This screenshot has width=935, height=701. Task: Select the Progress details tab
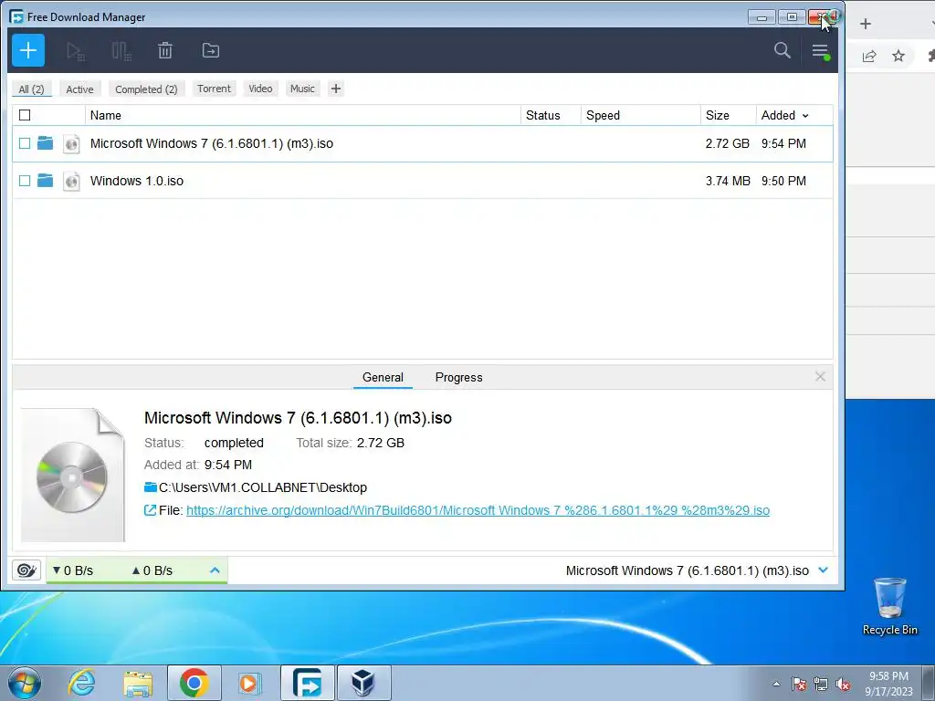(x=458, y=377)
